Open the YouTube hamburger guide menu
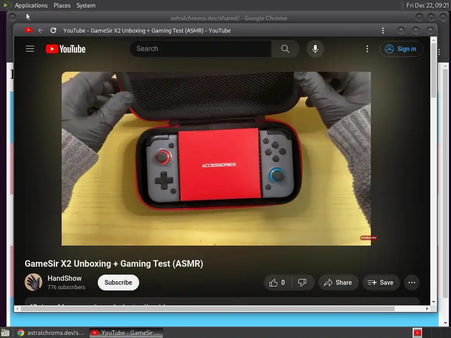 click(x=30, y=49)
